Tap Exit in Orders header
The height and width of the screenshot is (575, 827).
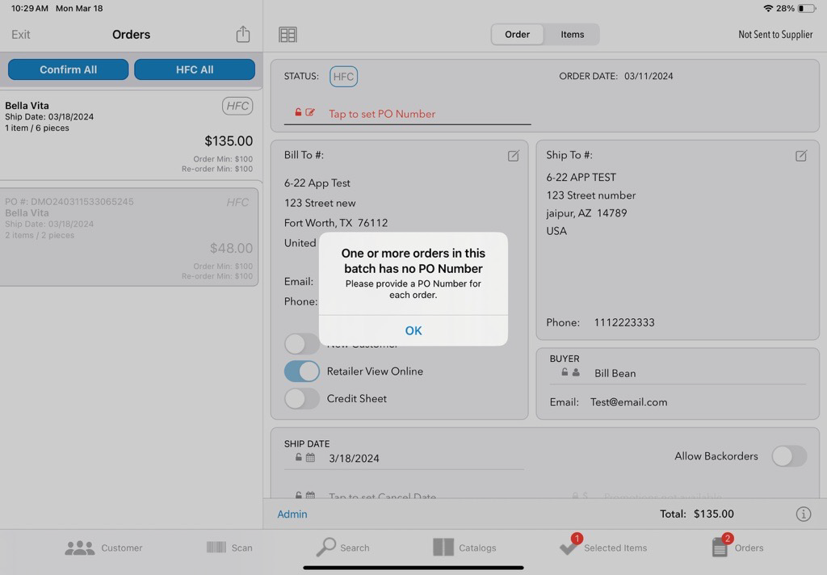click(20, 34)
